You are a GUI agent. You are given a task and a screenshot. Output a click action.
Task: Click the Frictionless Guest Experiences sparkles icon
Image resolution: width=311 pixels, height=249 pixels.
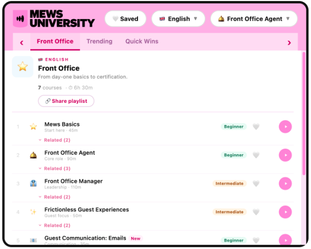point(33,212)
